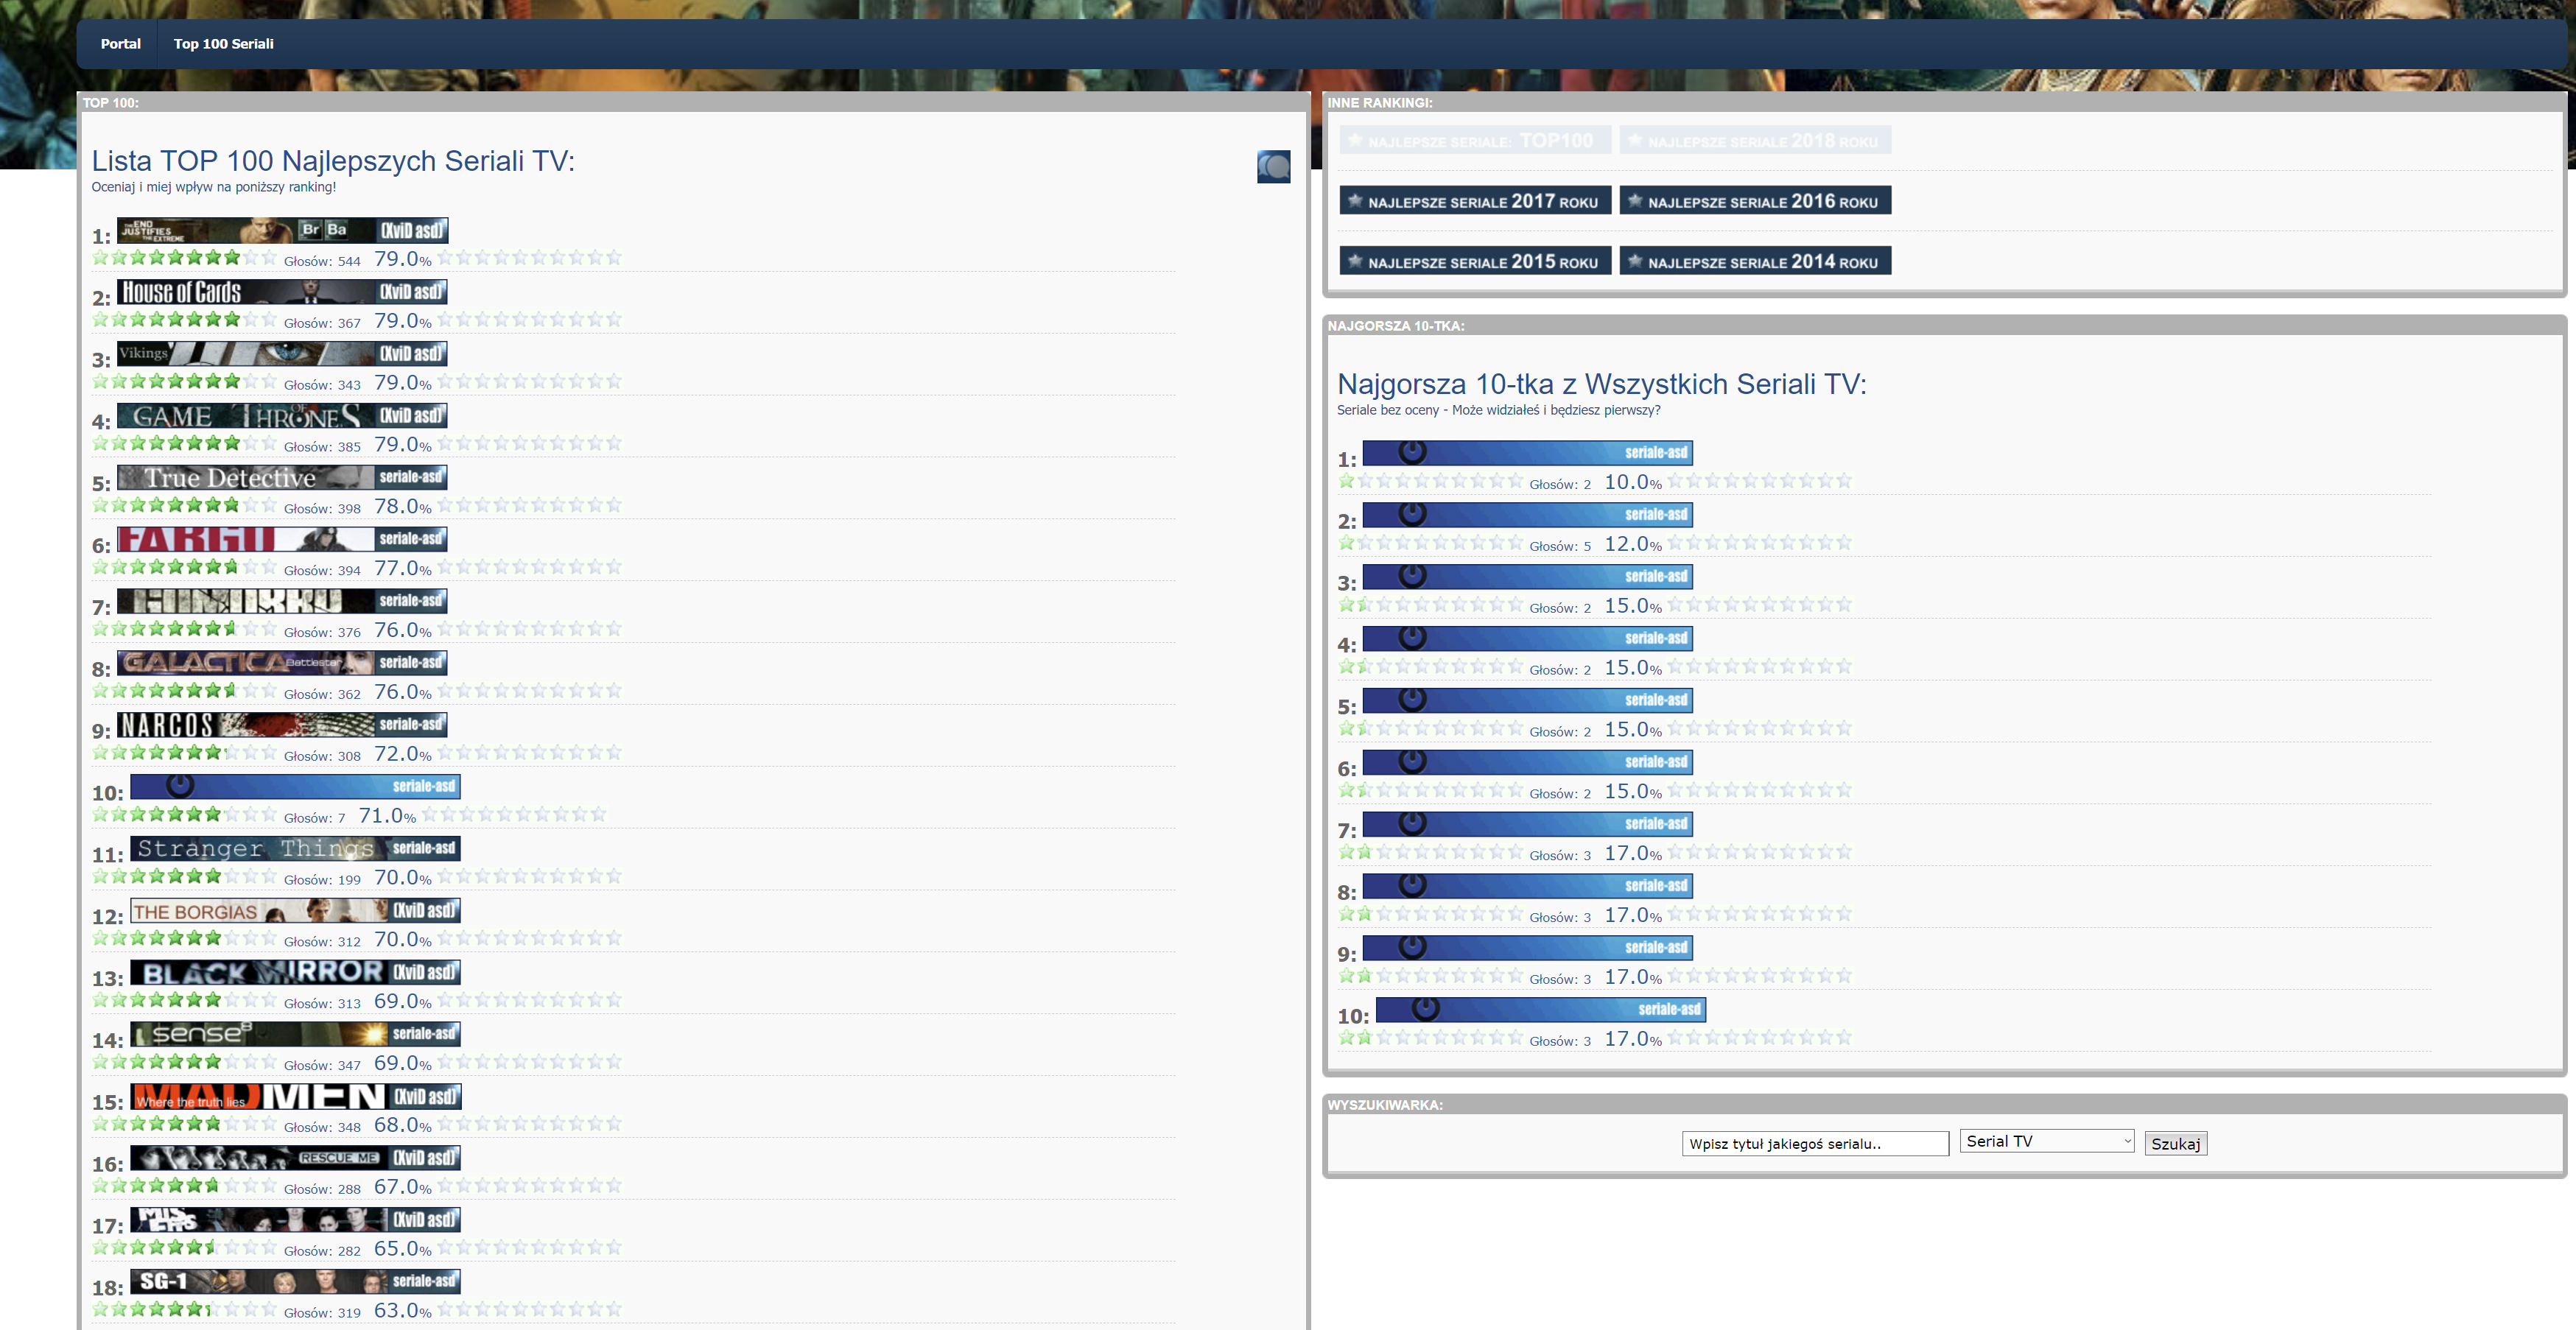Open the Narcos series banner
Screen dimensions: 2576x1330
click(x=282, y=725)
